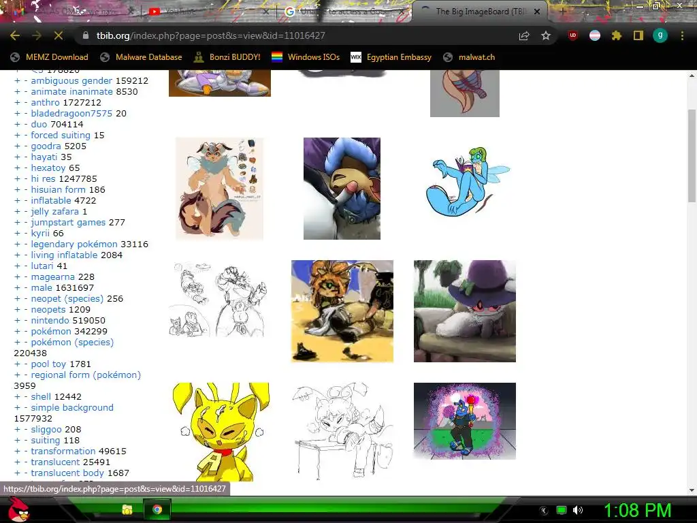Open the MEMZ Download bookmark

(49, 57)
